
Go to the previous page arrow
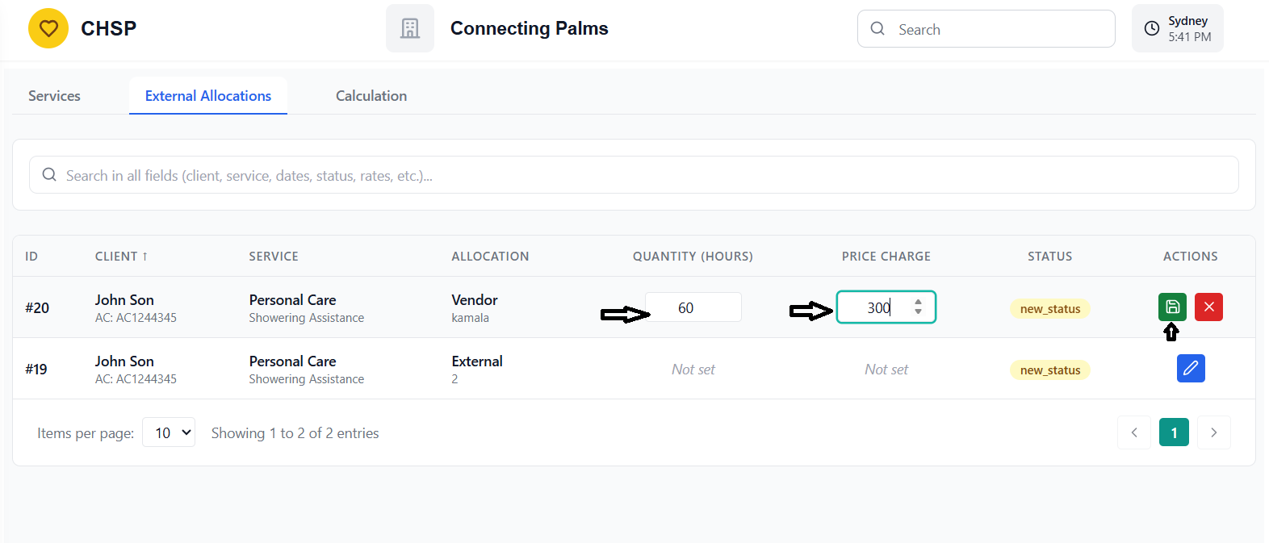coord(1134,433)
